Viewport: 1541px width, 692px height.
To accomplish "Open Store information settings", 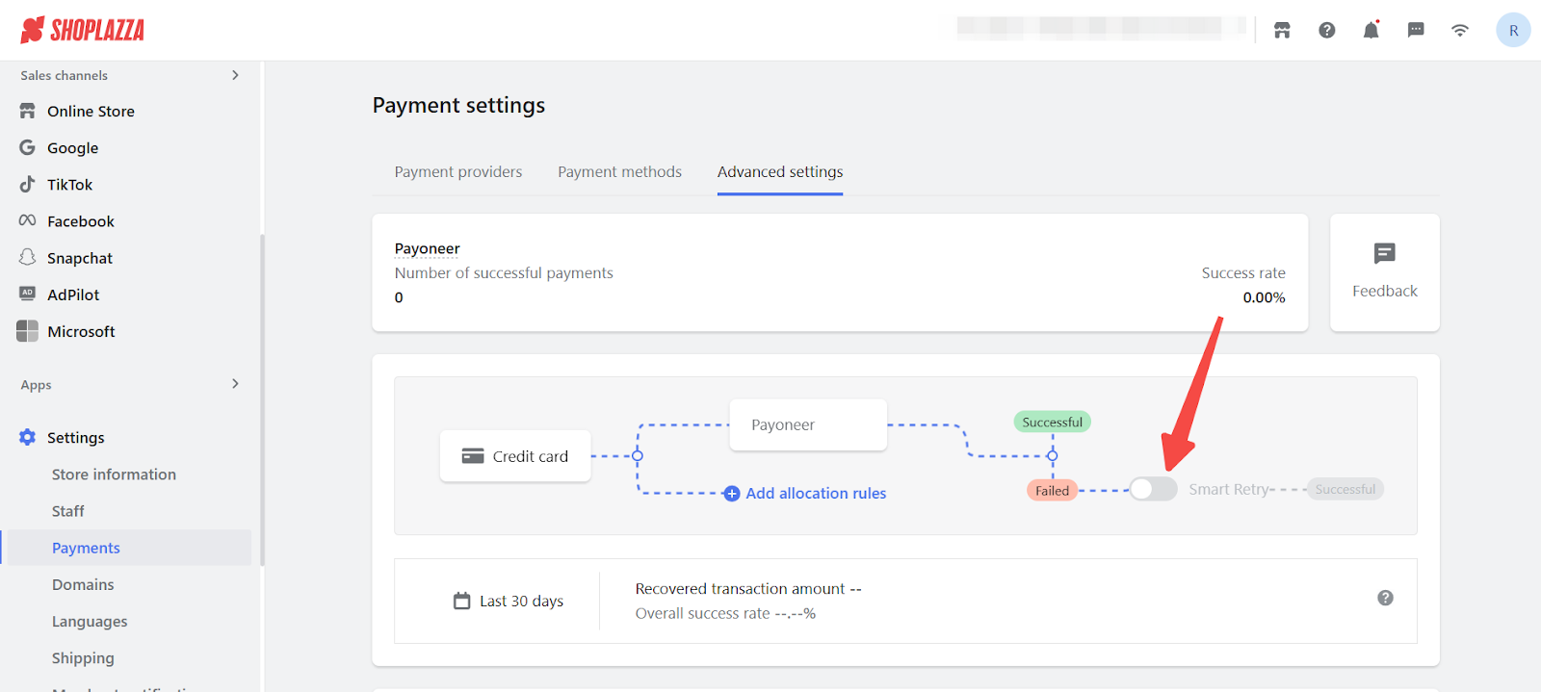I will pyautogui.click(x=114, y=474).
